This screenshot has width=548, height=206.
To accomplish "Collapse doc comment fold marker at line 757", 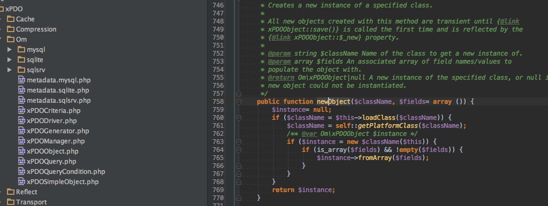I will tap(239, 94).
